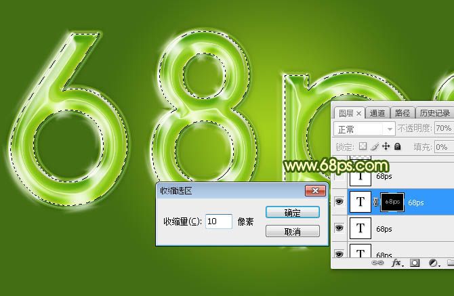
Task: Click the 不透明度 opacity value field
Action: click(443, 129)
